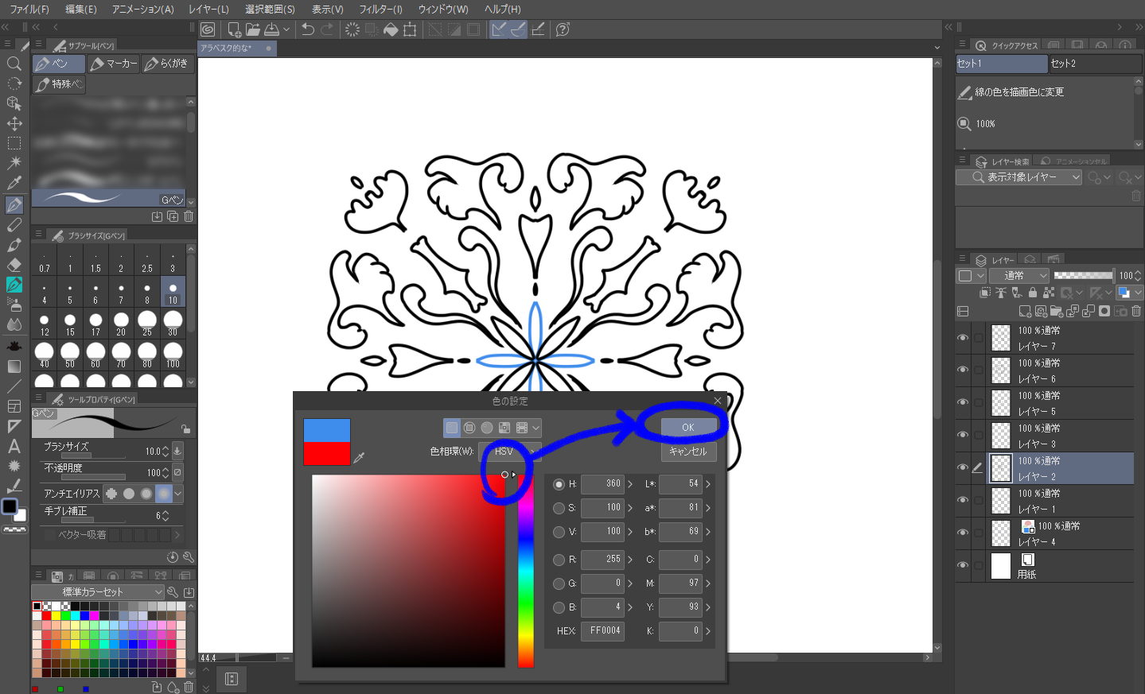Switch to the マーカー sub tool tab

114,64
